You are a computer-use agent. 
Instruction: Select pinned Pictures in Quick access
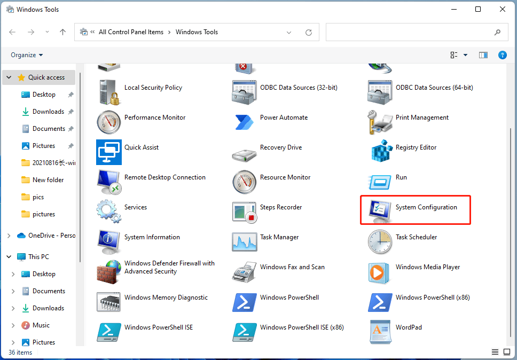click(43, 146)
